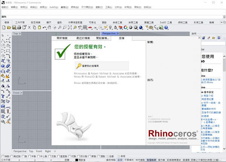Viewport: 226px width, 162px height.
Task: Click the Cut scissors icon
Action: (x=29, y=27)
